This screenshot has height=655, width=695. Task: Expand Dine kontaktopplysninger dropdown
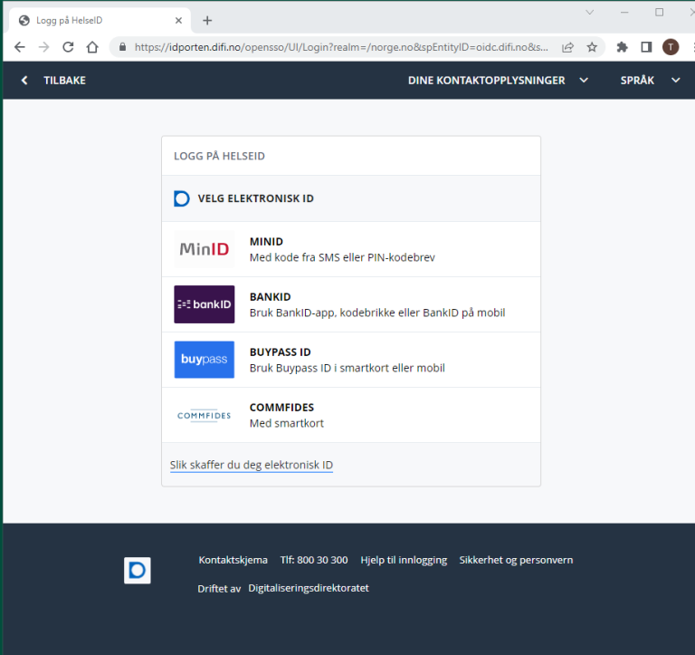pos(498,81)
